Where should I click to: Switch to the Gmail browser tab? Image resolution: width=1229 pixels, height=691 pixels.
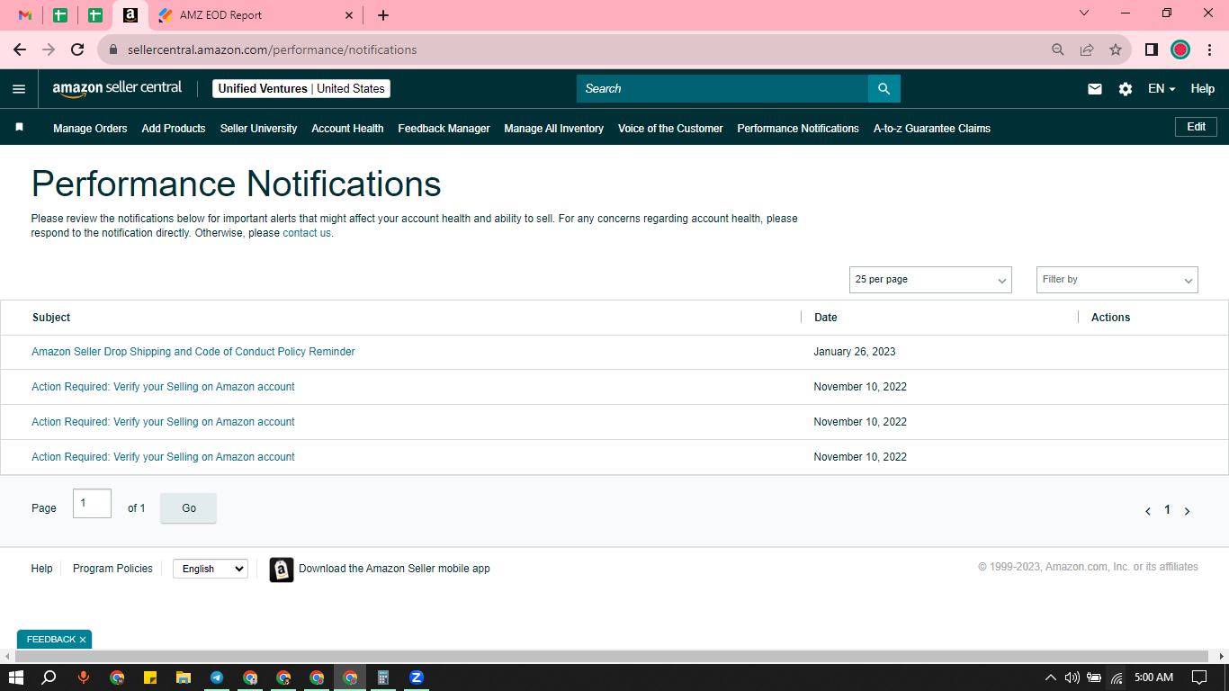tap(25, 15)
